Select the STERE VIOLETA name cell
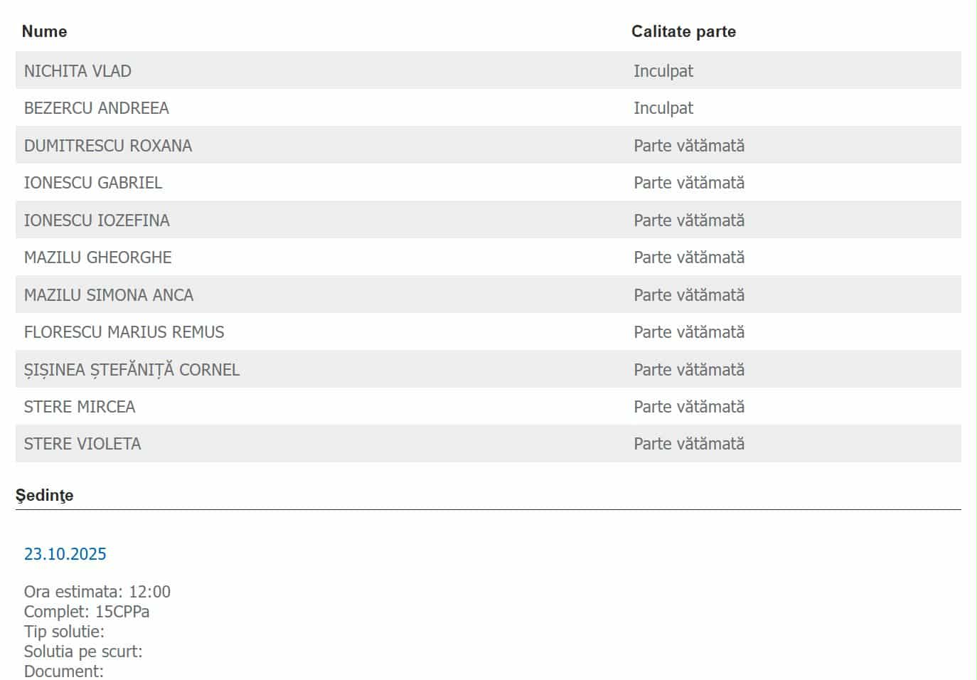 [x=82, y=444]
